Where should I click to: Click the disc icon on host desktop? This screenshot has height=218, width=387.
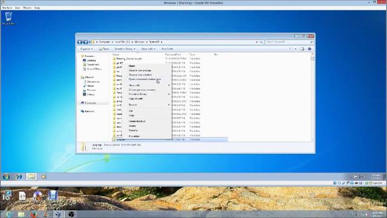[37, 196]
